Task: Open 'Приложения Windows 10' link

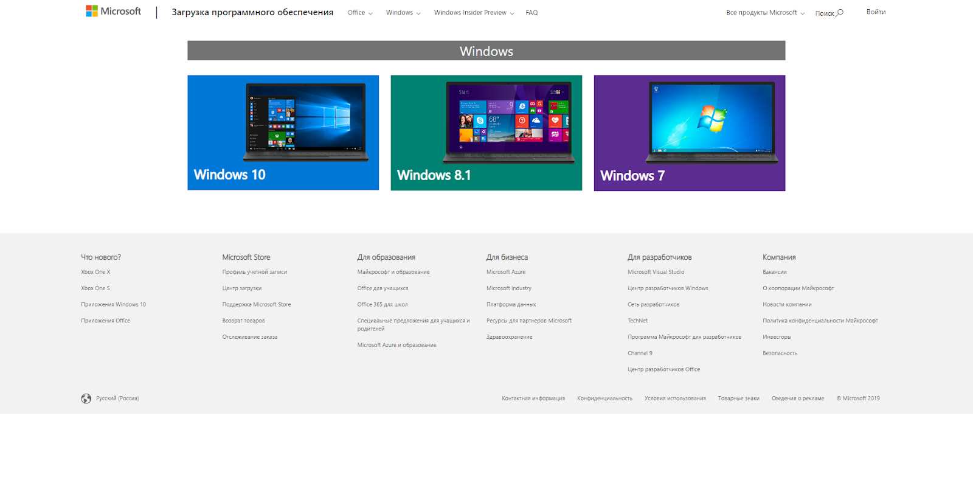Action: click(114, 305)
